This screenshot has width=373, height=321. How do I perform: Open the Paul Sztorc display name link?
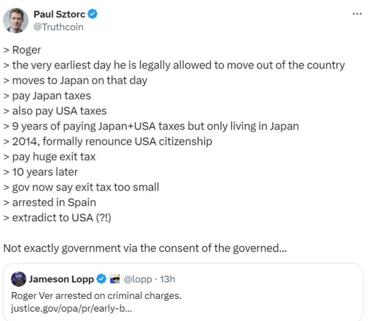pyautogui.click(x=59, y=14)
